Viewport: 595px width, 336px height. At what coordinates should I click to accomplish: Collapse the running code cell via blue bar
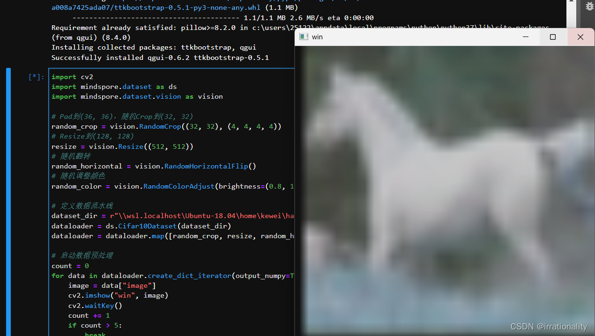(x=8, y=202)
